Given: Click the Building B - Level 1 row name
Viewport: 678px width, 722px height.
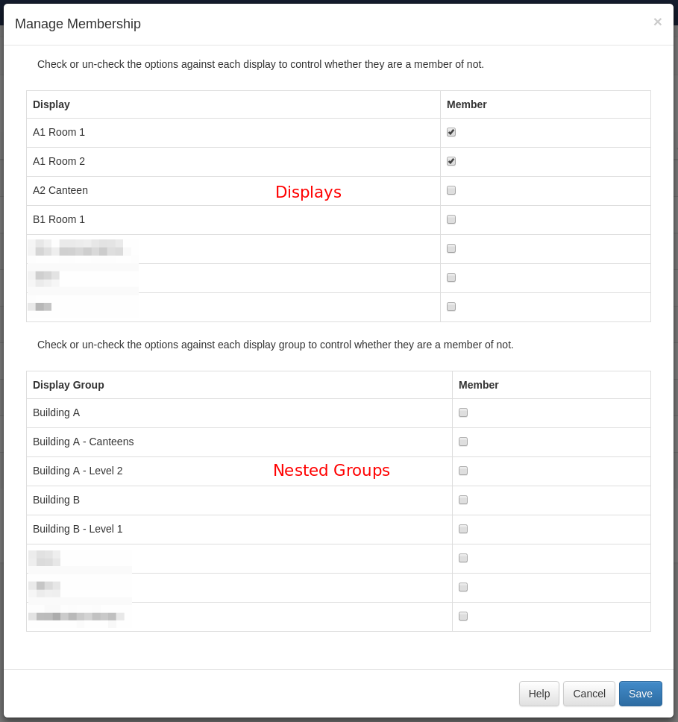Looking at the screenshot, I should tap(78, 529).
